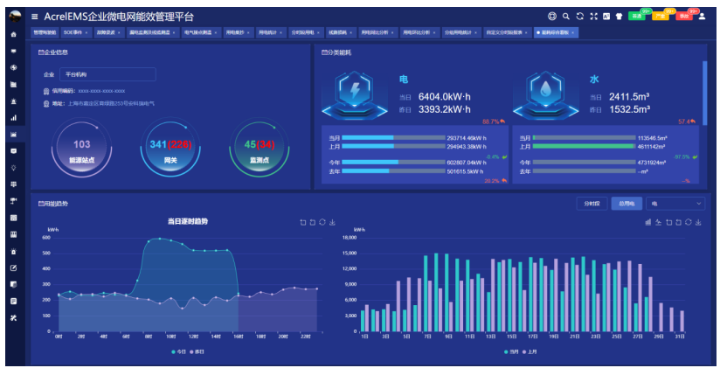Toggle 昨日 series in hourly chart legend
The width and height of the screenshot is (720, 368).
[197, 352]
